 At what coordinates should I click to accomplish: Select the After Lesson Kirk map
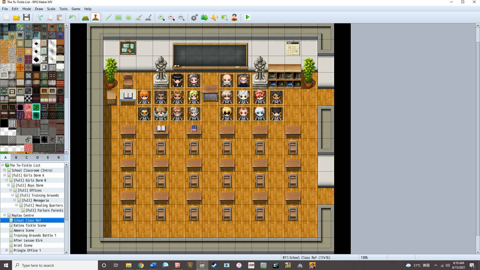pyautogui.click(x=28, y=240)
